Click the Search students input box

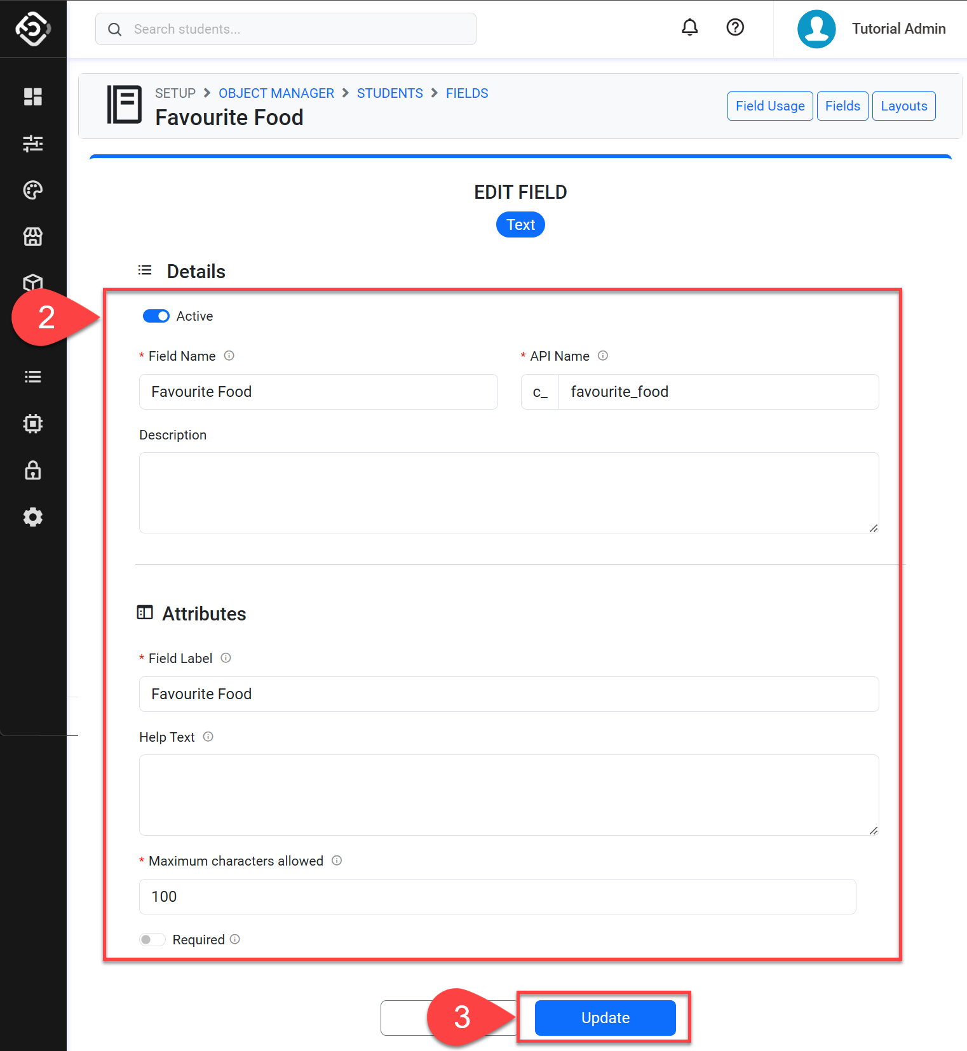click(x=286, y=29)
